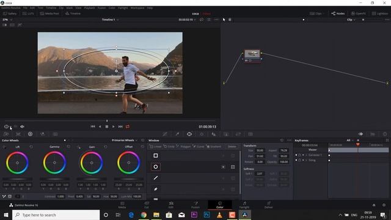This screenshot has height=220, width=391.
Task: Toggle the highlight view icon above keyframes
Action: coord(360,134)
